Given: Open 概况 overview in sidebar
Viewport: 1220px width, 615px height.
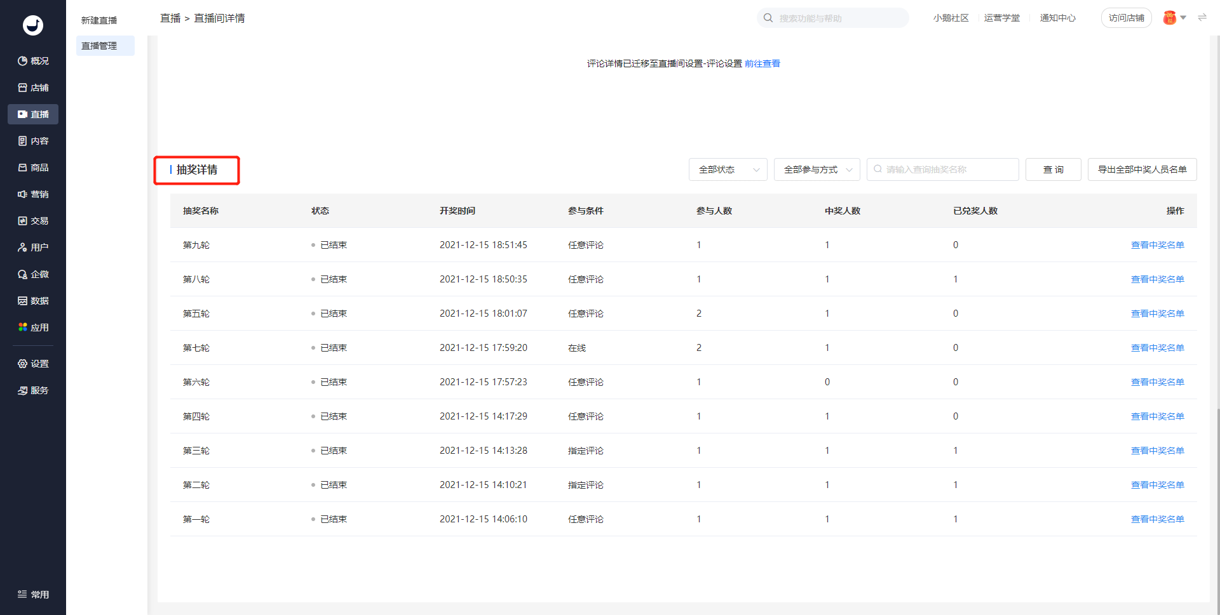Looking at the screenshot, I should click(x=33, y=61).
